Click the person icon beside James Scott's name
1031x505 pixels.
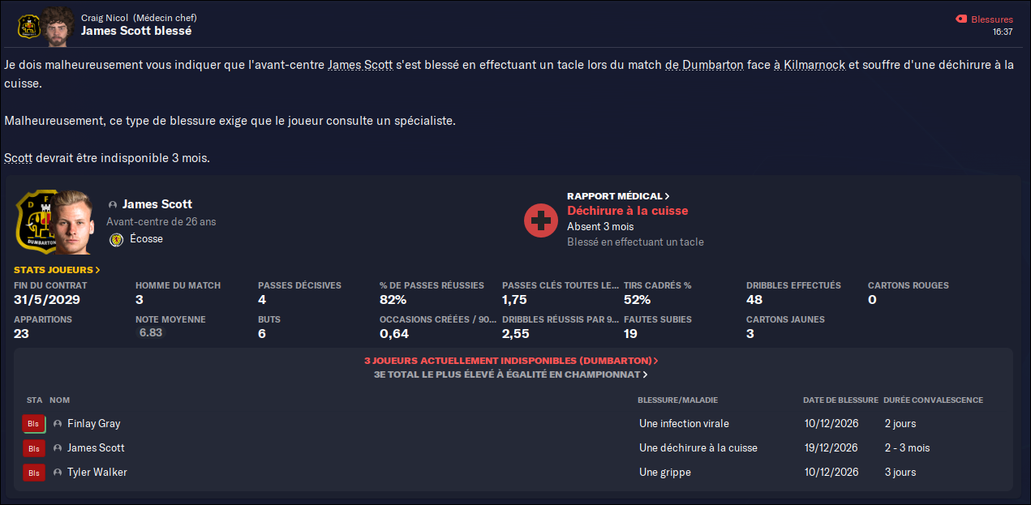112,204
